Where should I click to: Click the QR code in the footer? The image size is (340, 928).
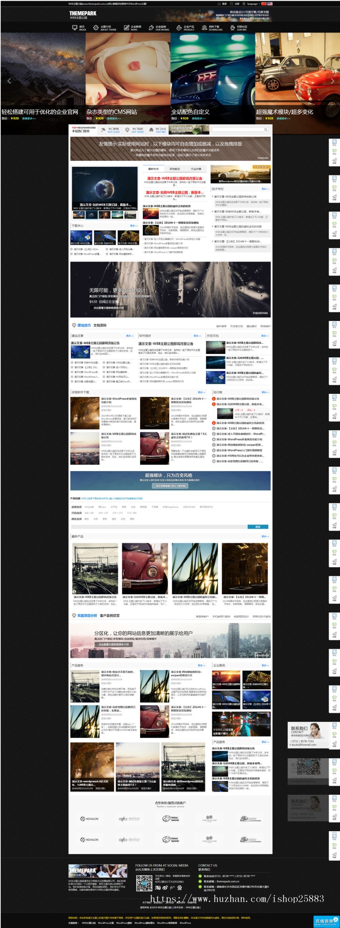[144, 883]
